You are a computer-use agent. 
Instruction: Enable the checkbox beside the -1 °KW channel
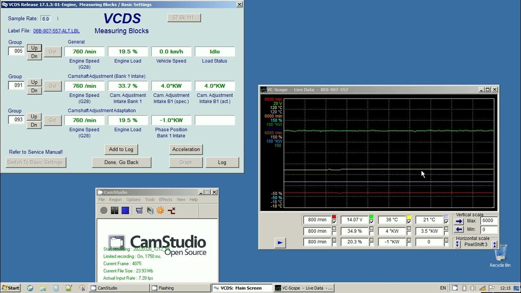(x=409, y=244)
